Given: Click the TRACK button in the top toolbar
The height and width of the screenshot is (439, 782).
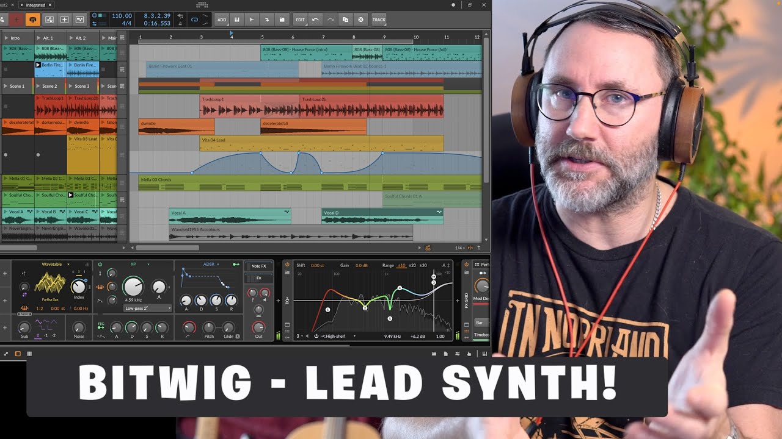Looking at the screenshot, I should (379, 20).
